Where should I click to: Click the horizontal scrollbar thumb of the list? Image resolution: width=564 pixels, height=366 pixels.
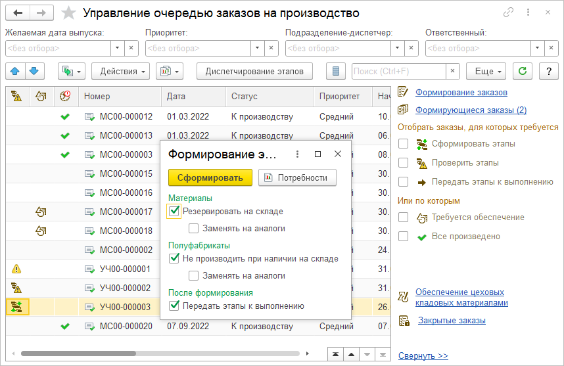[x=78, y=354]
